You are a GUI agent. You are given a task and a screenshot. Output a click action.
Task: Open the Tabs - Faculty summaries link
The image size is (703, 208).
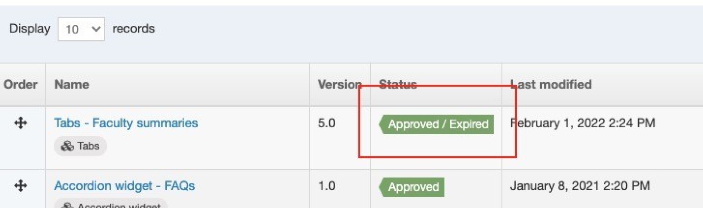(x=126, y=123)
